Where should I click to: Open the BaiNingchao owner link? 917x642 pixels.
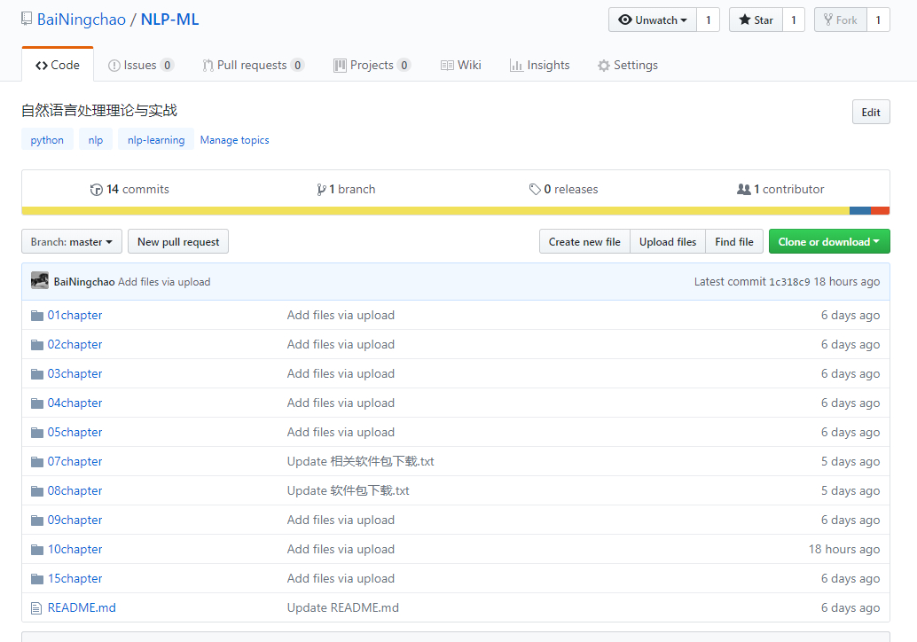coord(82,20)
